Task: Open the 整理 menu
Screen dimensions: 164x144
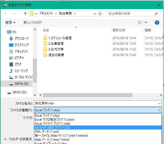Action: tap(10, 22)
